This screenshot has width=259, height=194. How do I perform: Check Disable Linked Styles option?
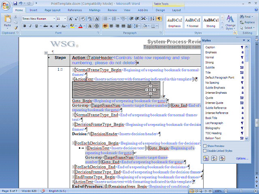coord(205,151)
